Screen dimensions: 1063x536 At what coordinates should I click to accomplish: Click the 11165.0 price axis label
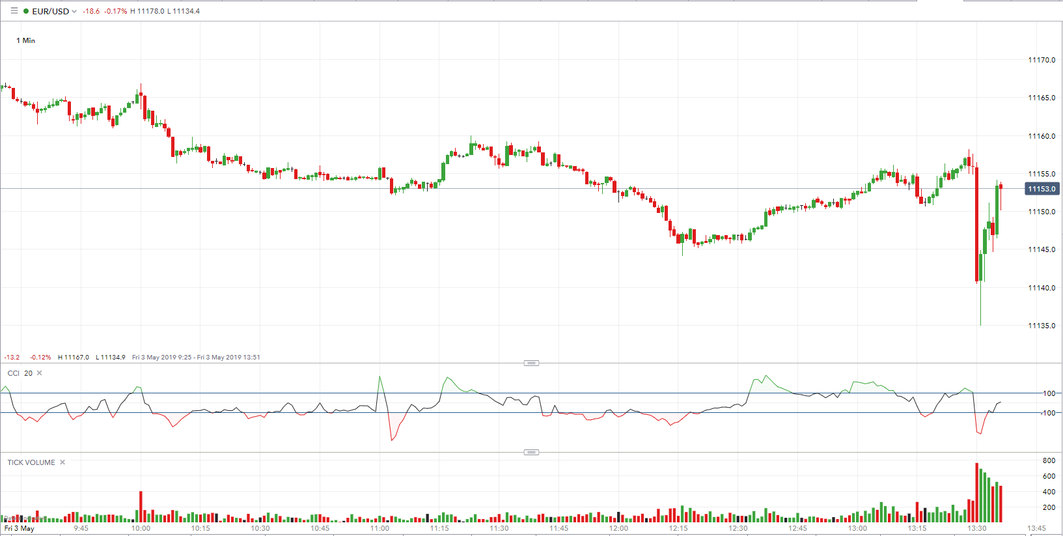point(1042,98)
